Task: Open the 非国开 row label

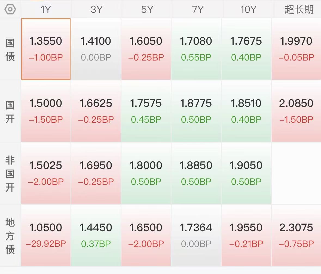Action: [x=10, y=174]
